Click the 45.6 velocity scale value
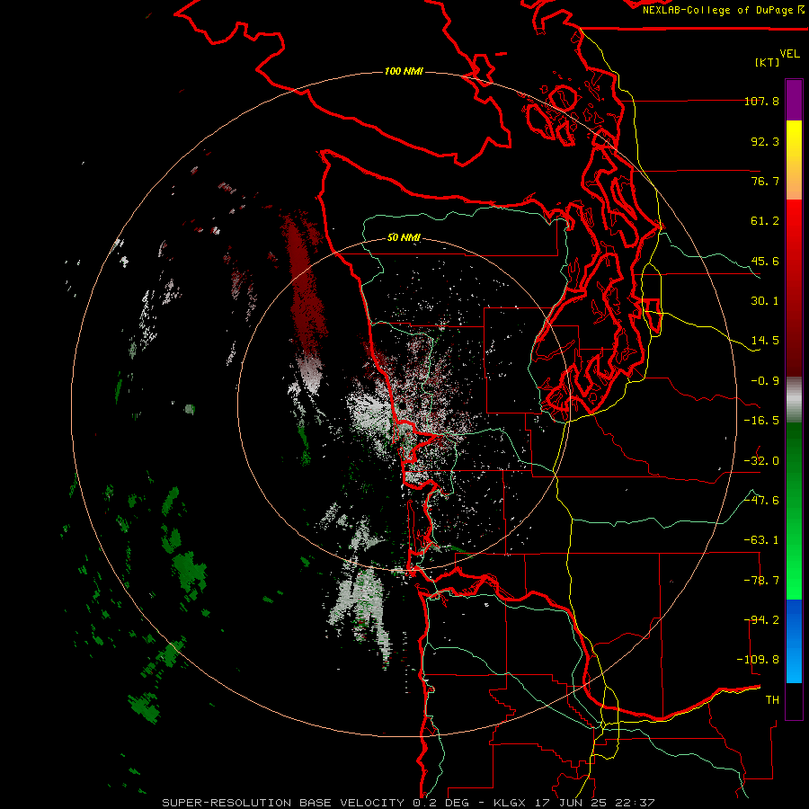The width and height of the screenshot is (809, 809). pos(765,261)
